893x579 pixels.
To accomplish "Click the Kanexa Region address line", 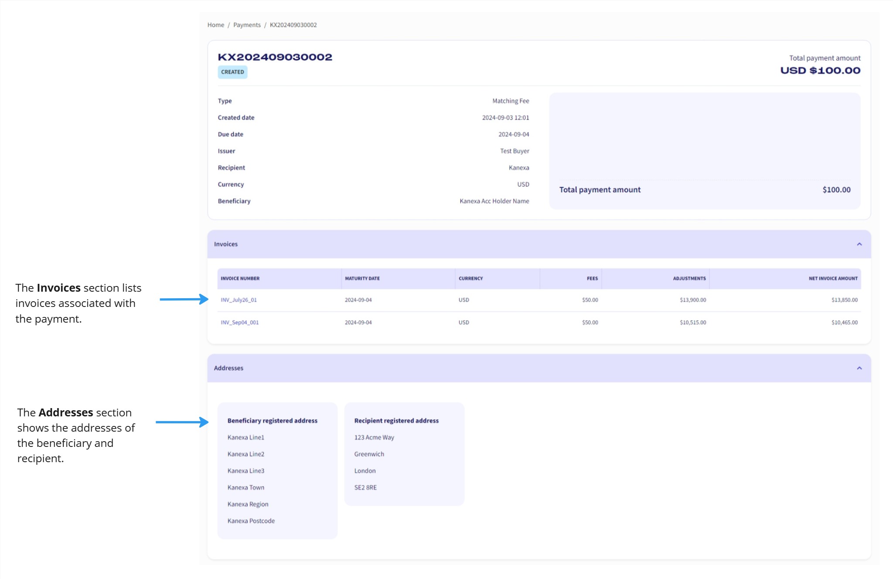I will pos(248,504).
